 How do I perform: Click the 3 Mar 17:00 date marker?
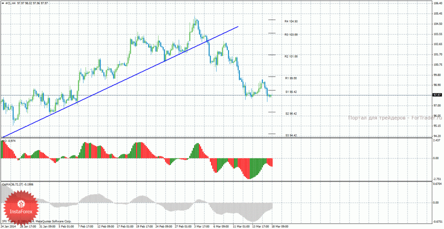[x=202, y=227]
